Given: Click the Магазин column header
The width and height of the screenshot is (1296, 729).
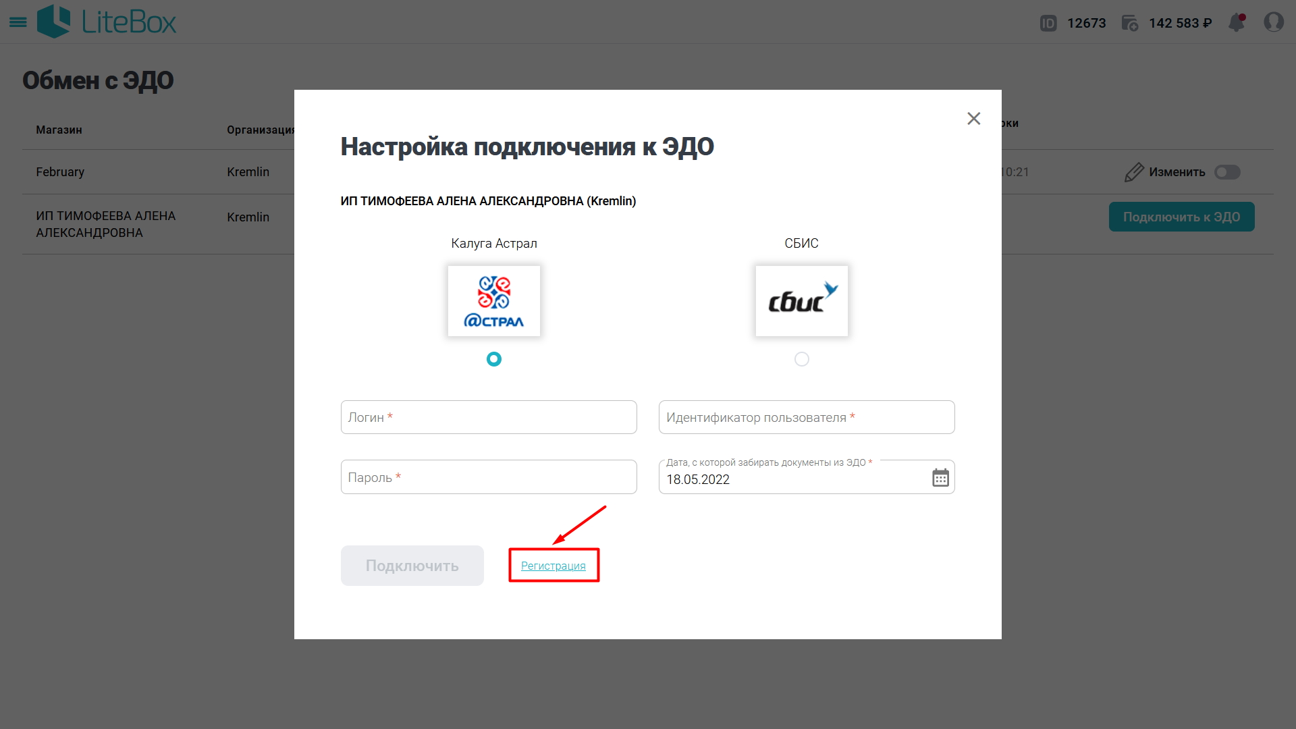Looking at the screenshot, I should (59, 130).
